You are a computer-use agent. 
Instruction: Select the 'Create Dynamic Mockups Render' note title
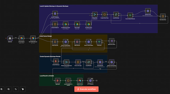[50, 56]
